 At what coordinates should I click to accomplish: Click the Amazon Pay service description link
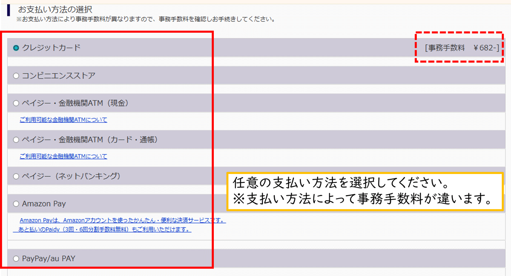click(123, 221)
